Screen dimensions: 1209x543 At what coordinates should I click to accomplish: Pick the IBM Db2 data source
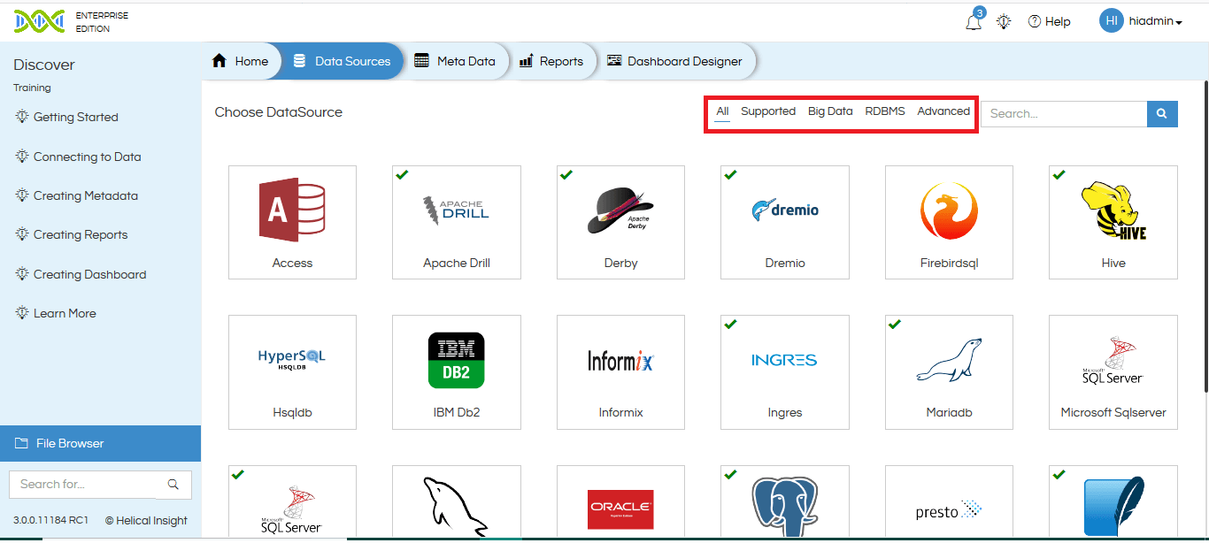coord(457,372)
